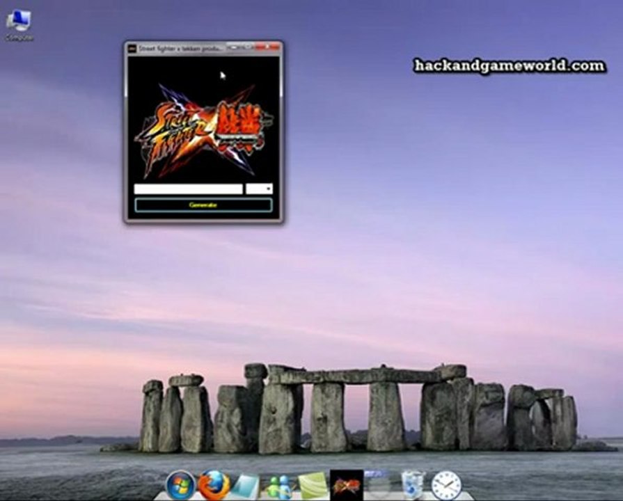Open the Recycle Bin in dock

[x=412, y=485]
